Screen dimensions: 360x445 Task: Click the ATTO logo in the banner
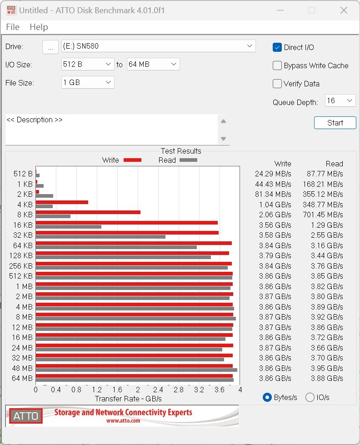(25, 416)
